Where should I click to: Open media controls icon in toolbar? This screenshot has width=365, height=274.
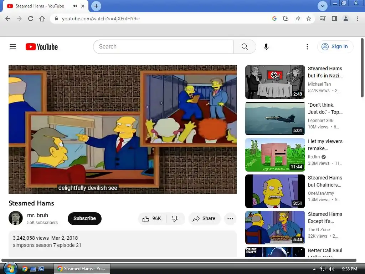coord(323,19)
